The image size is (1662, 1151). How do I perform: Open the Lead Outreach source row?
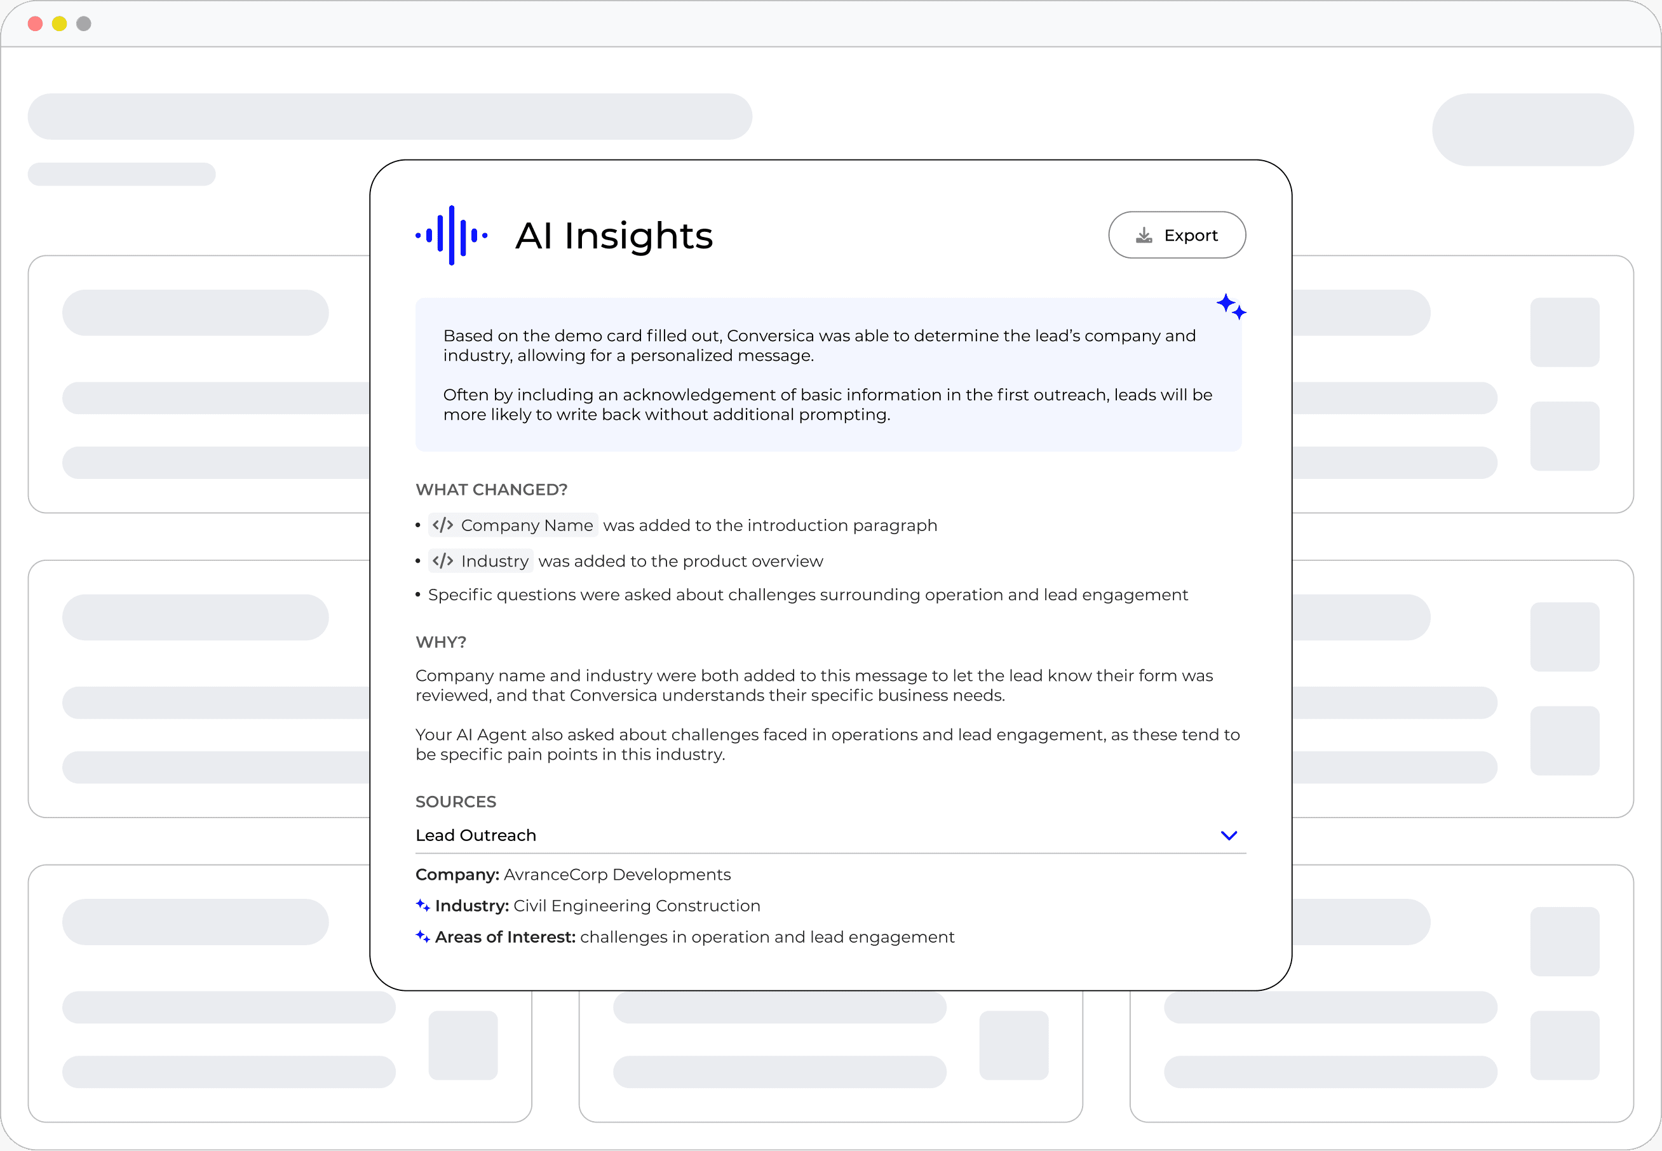830,835
